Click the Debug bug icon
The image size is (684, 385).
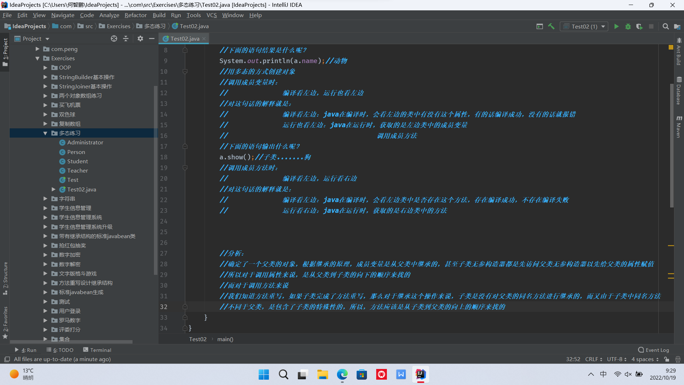click(628, 26)
